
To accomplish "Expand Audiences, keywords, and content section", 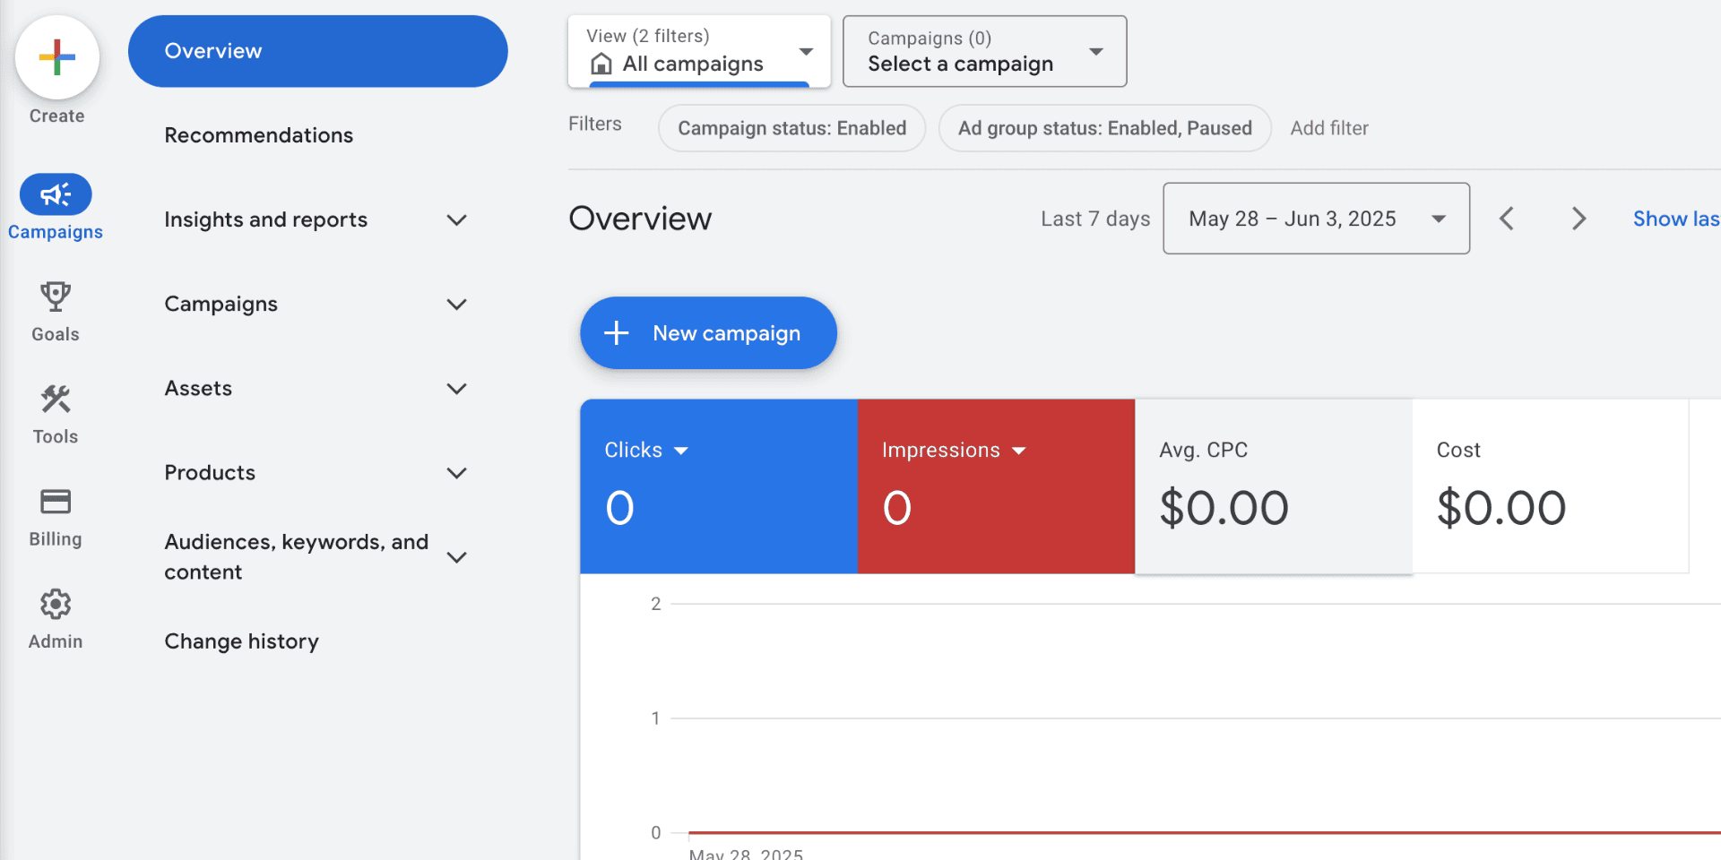I will (456, 557).
